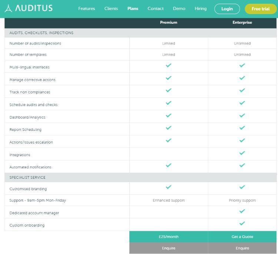Click the 'Report Scheduling' feature label
The width and height of the screenshot is (278, 254).
click(x=25, y=130)
